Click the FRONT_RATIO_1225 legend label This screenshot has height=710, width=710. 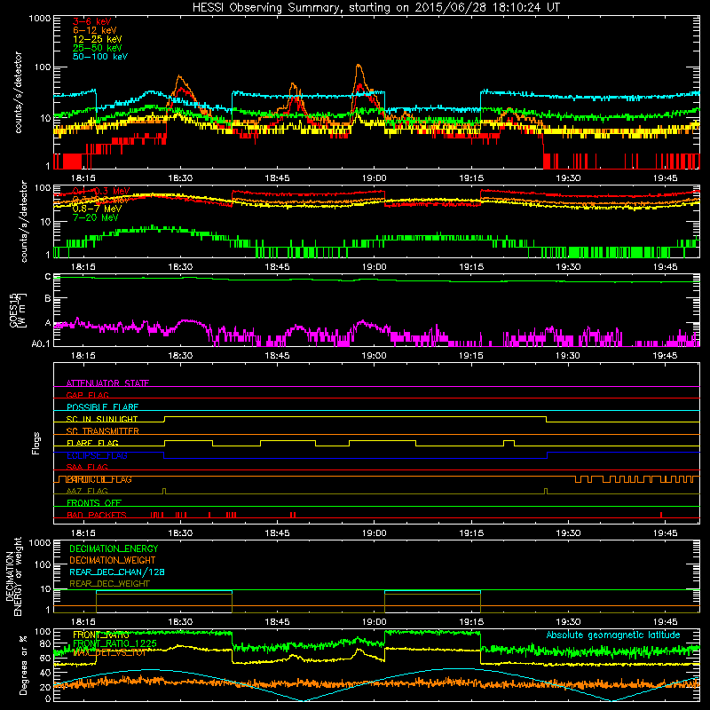pos(114,643)
